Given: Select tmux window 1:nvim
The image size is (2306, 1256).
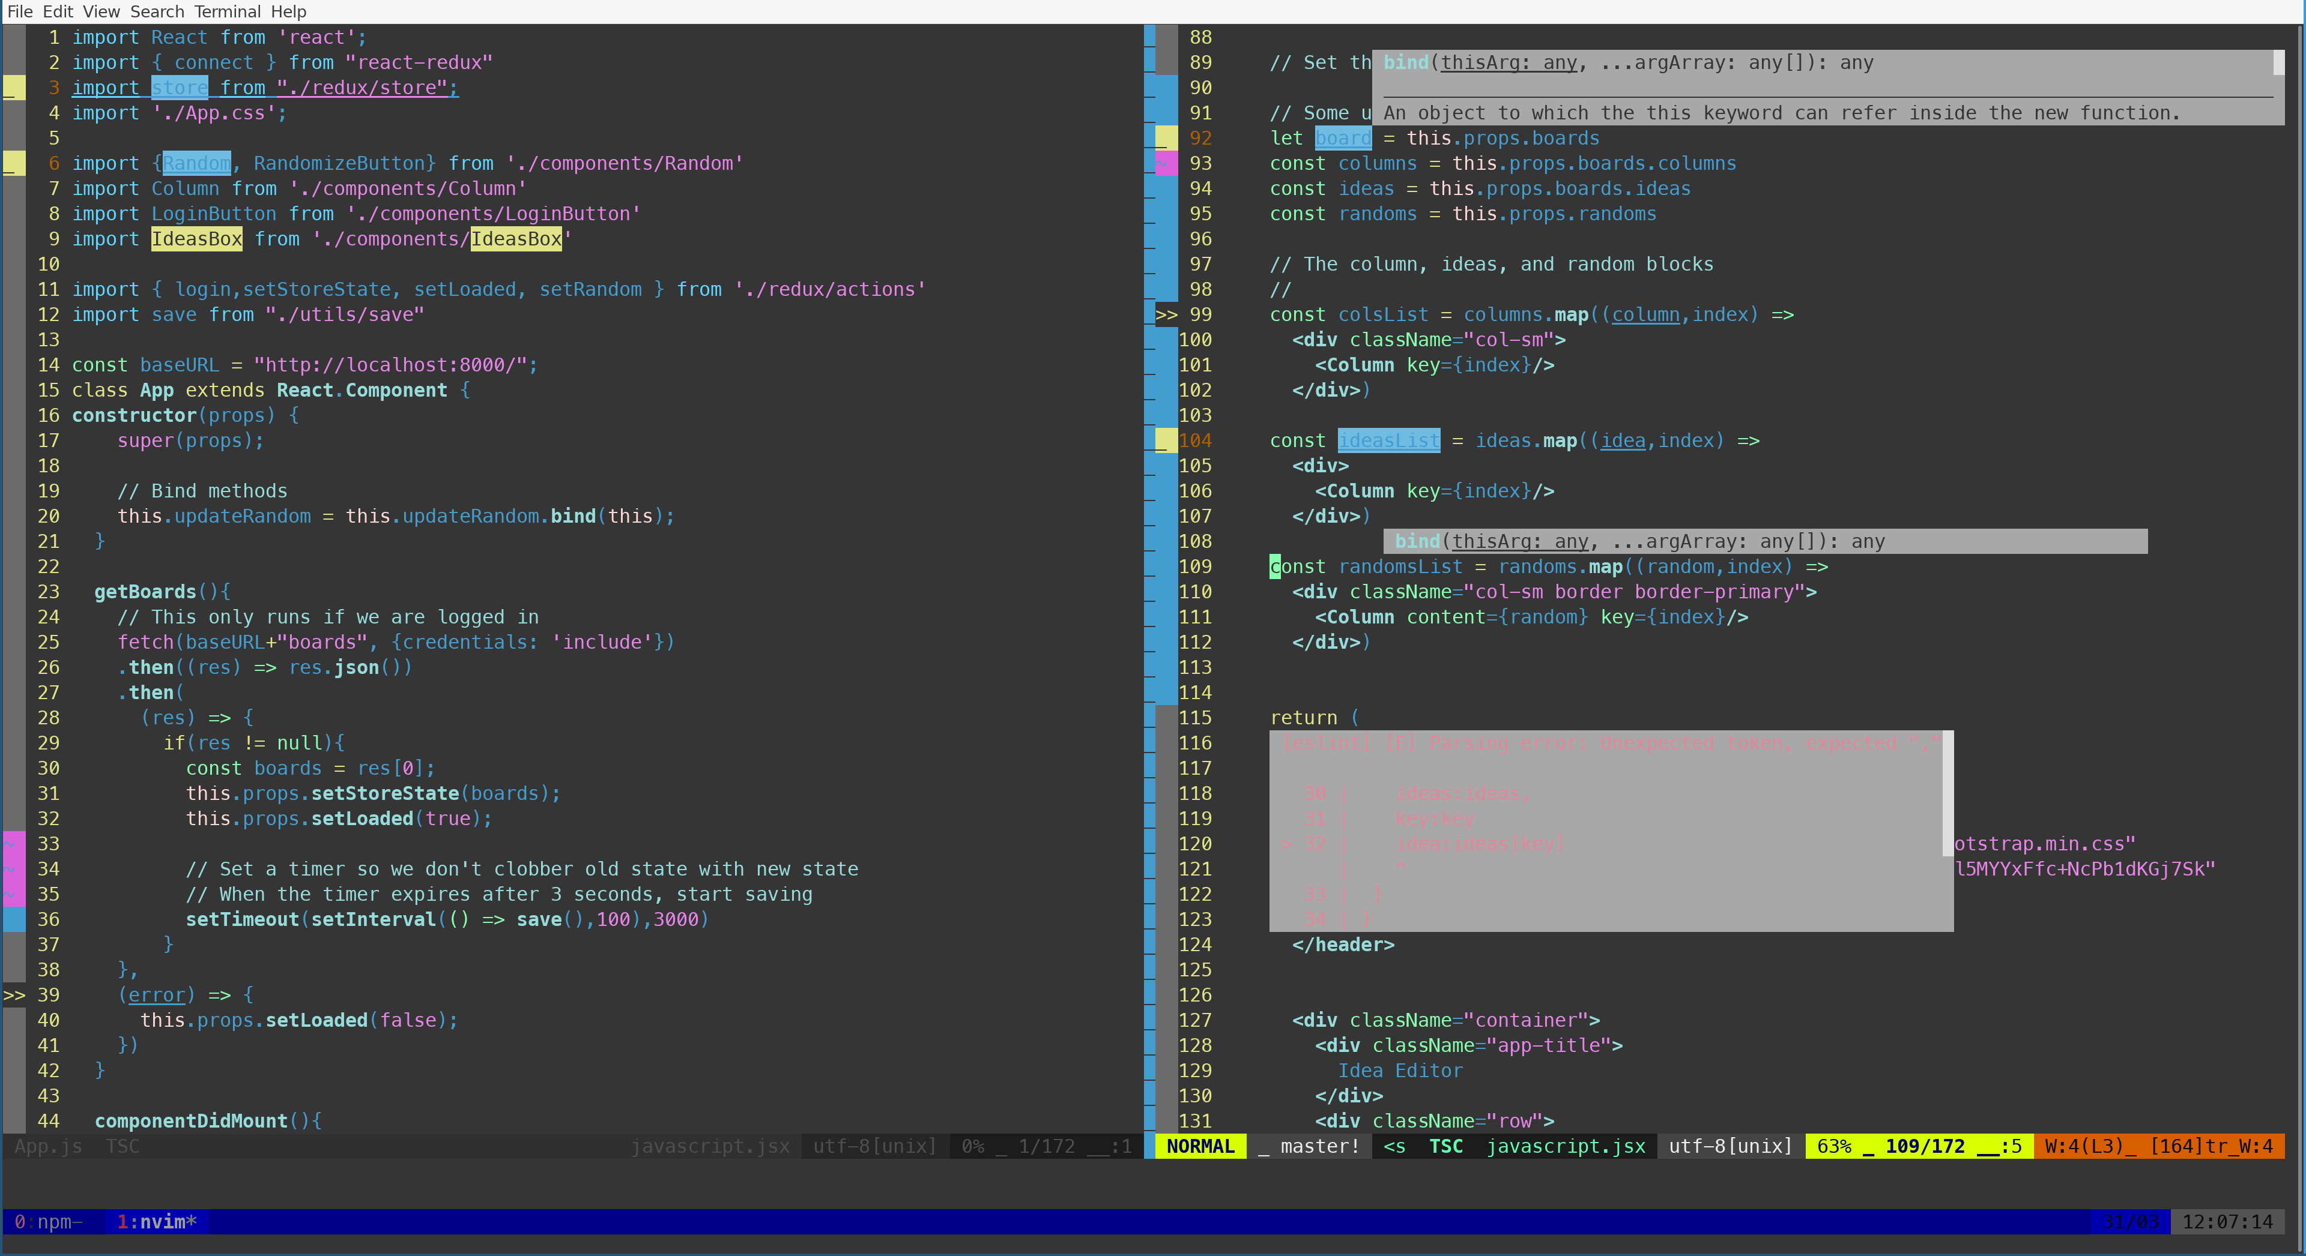Looking at the screenshot, I should (x=157, y=1222).
